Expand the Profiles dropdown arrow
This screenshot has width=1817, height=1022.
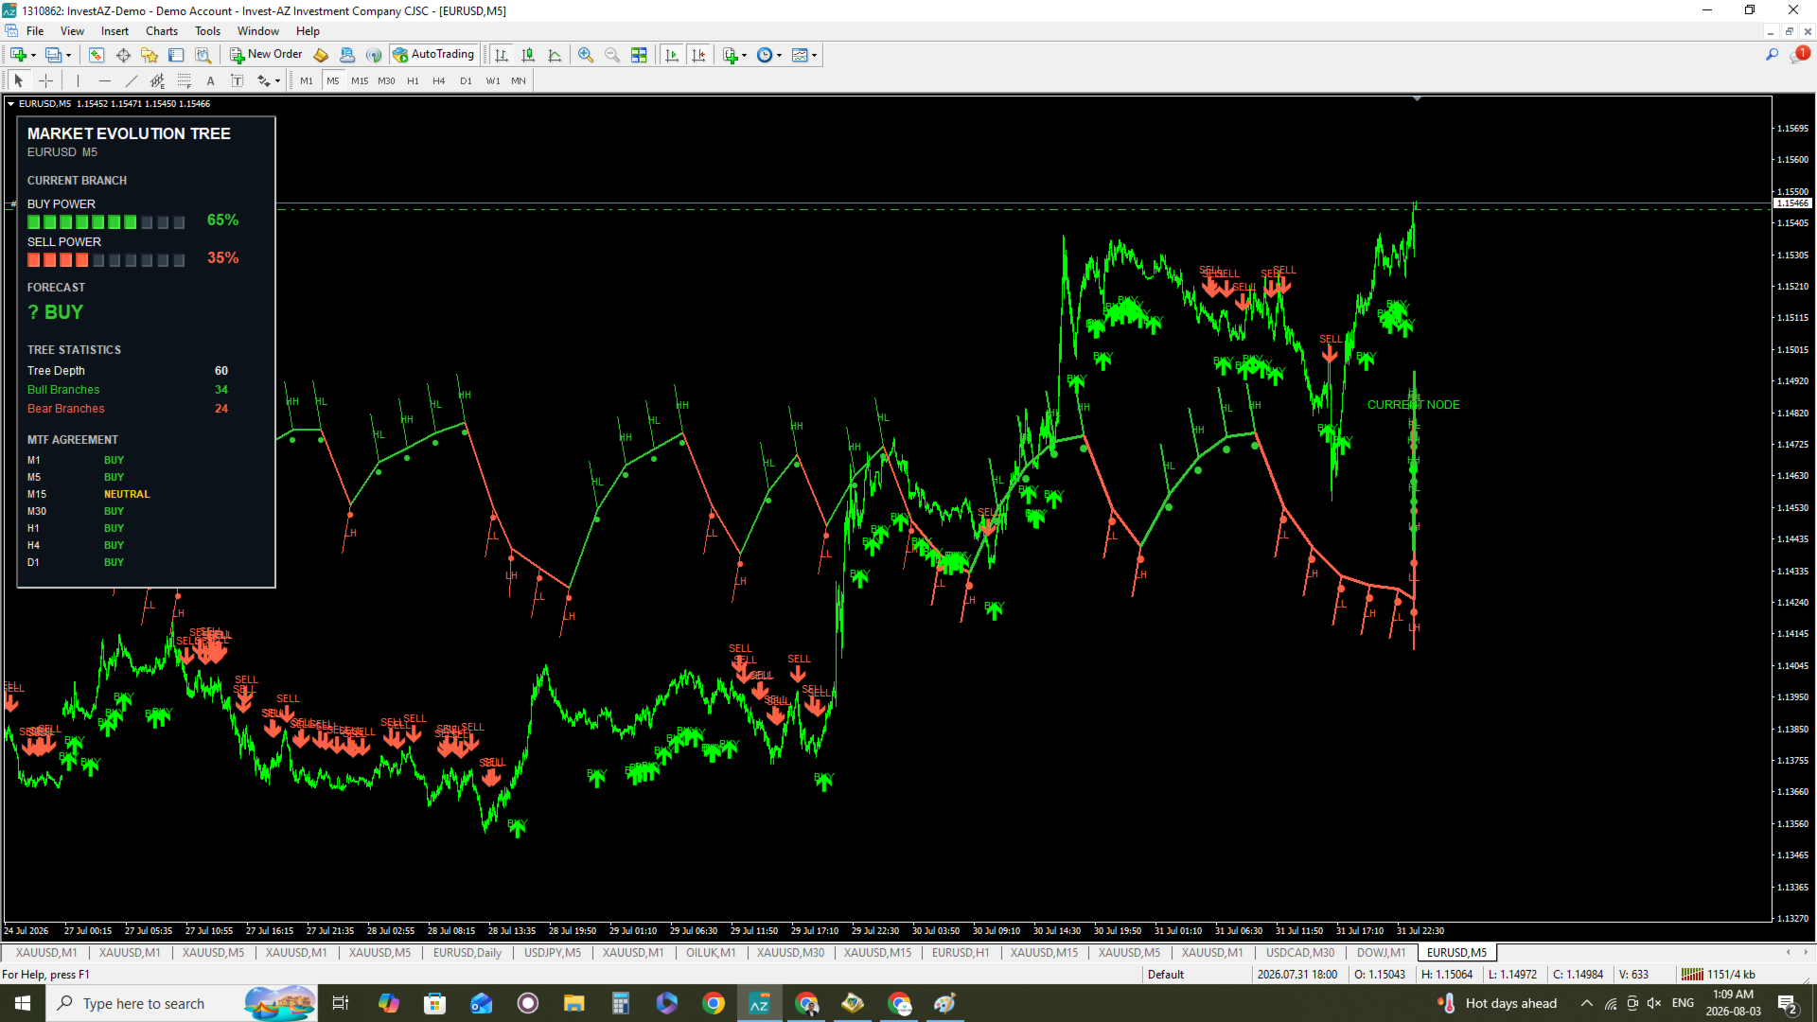pos(69,55)
